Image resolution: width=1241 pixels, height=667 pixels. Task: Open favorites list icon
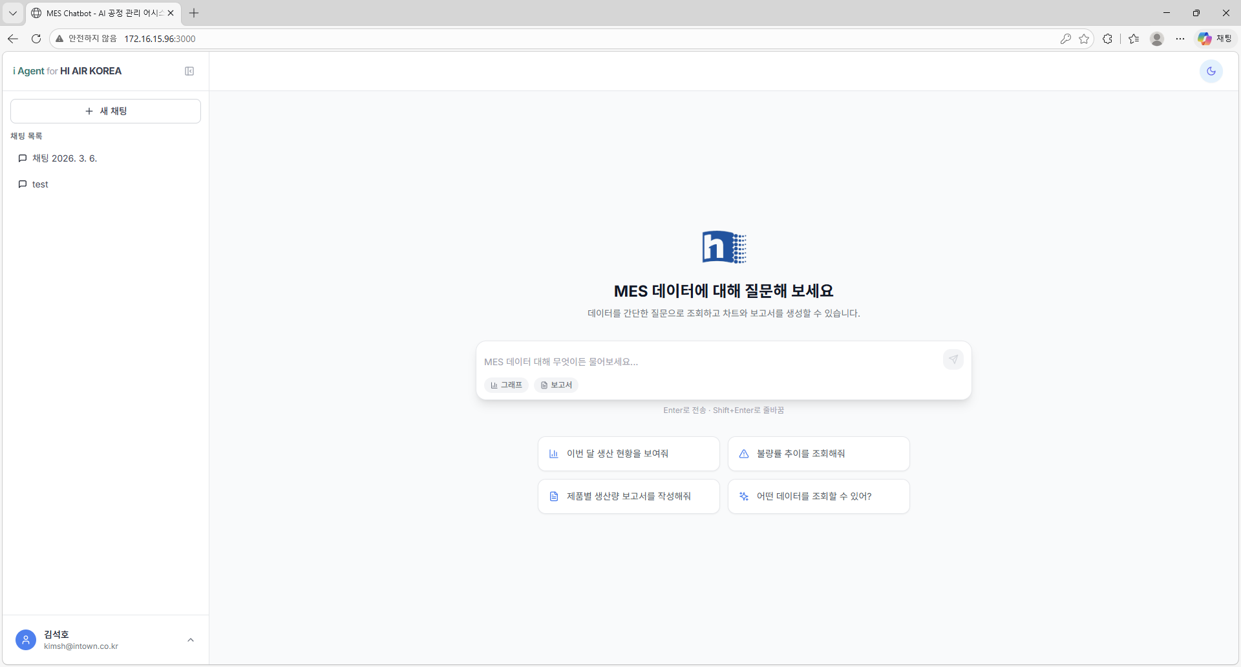click(1134, 39)
